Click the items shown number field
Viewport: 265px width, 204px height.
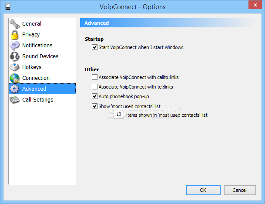[119, 114]
